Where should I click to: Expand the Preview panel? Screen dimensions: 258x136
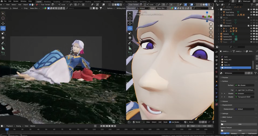[225, 77]
